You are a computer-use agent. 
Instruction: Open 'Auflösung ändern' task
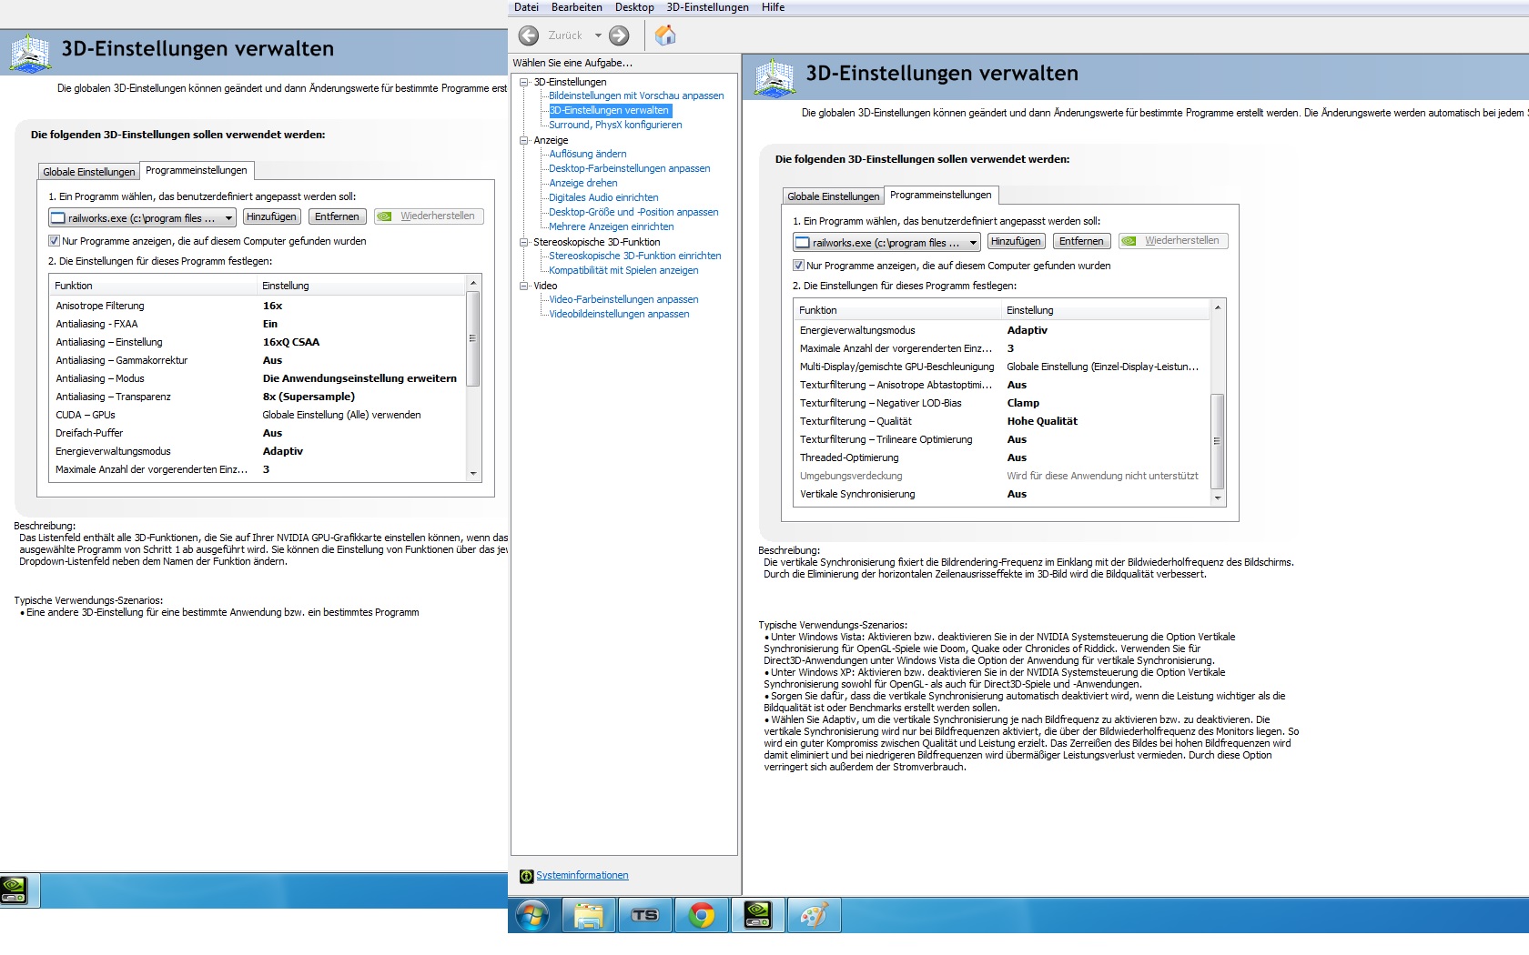click(588, 154)
